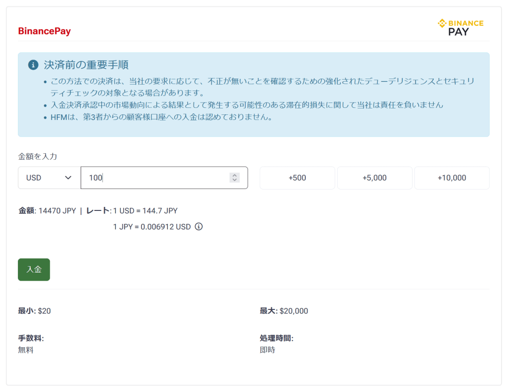Click the BinancePay red heading
Image resolution: width=510 pixels, height=391 pixels.
pyautogui.click(x=44, y=31)
